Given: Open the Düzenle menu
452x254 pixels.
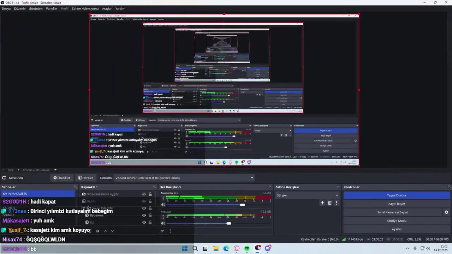Looking at the screenshot, I should [x=20, y=8].
